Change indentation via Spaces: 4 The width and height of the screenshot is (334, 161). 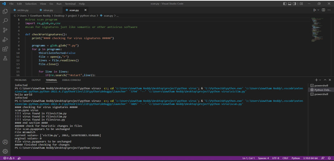[x=263, y=158]
